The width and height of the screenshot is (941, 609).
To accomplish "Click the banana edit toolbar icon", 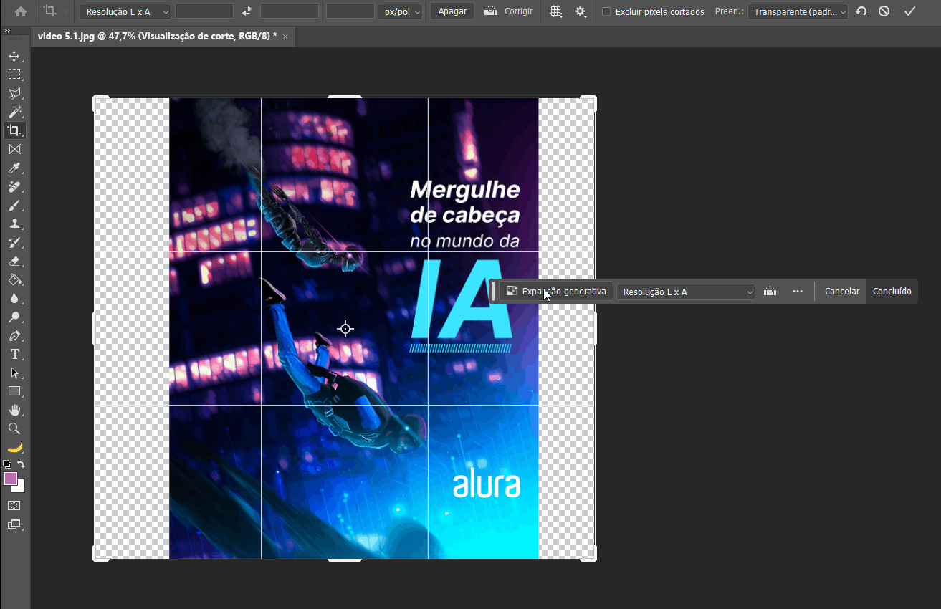I will 14,447.
